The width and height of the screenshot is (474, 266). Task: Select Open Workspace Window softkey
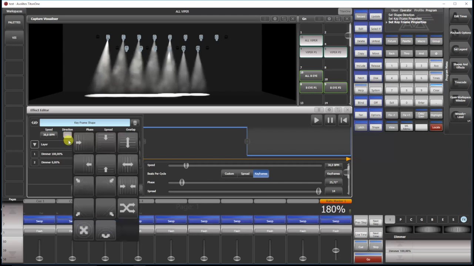460,99
